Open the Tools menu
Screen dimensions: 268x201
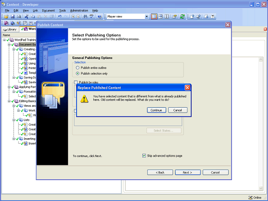62,10
